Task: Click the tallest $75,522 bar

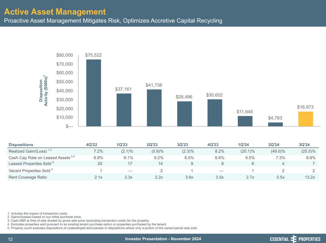Action: (93, 93)
